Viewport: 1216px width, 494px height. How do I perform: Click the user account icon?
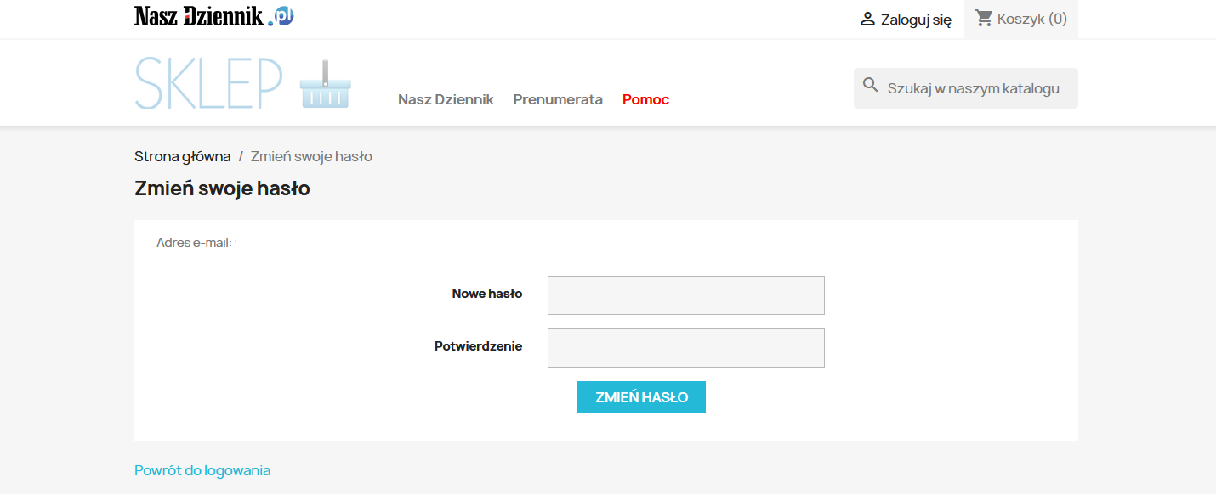coord(866,18)
